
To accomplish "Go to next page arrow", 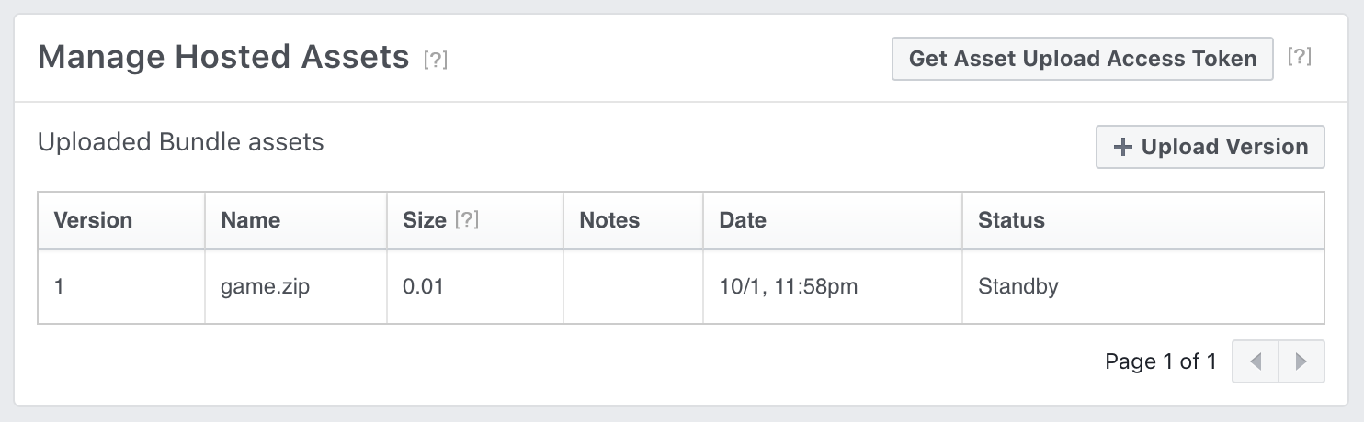I will (1301, 361).
